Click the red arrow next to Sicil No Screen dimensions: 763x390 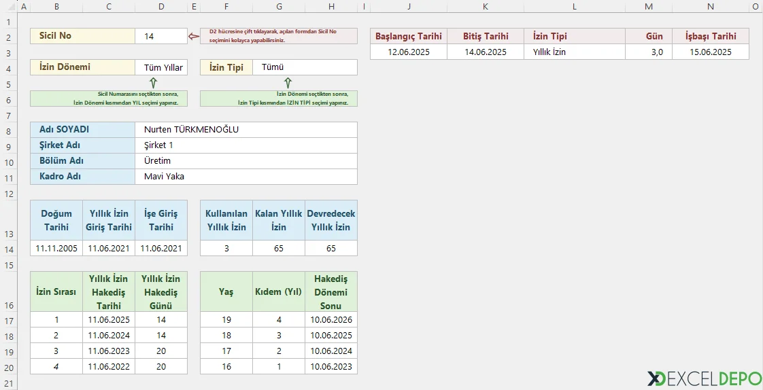coord(193,36)
